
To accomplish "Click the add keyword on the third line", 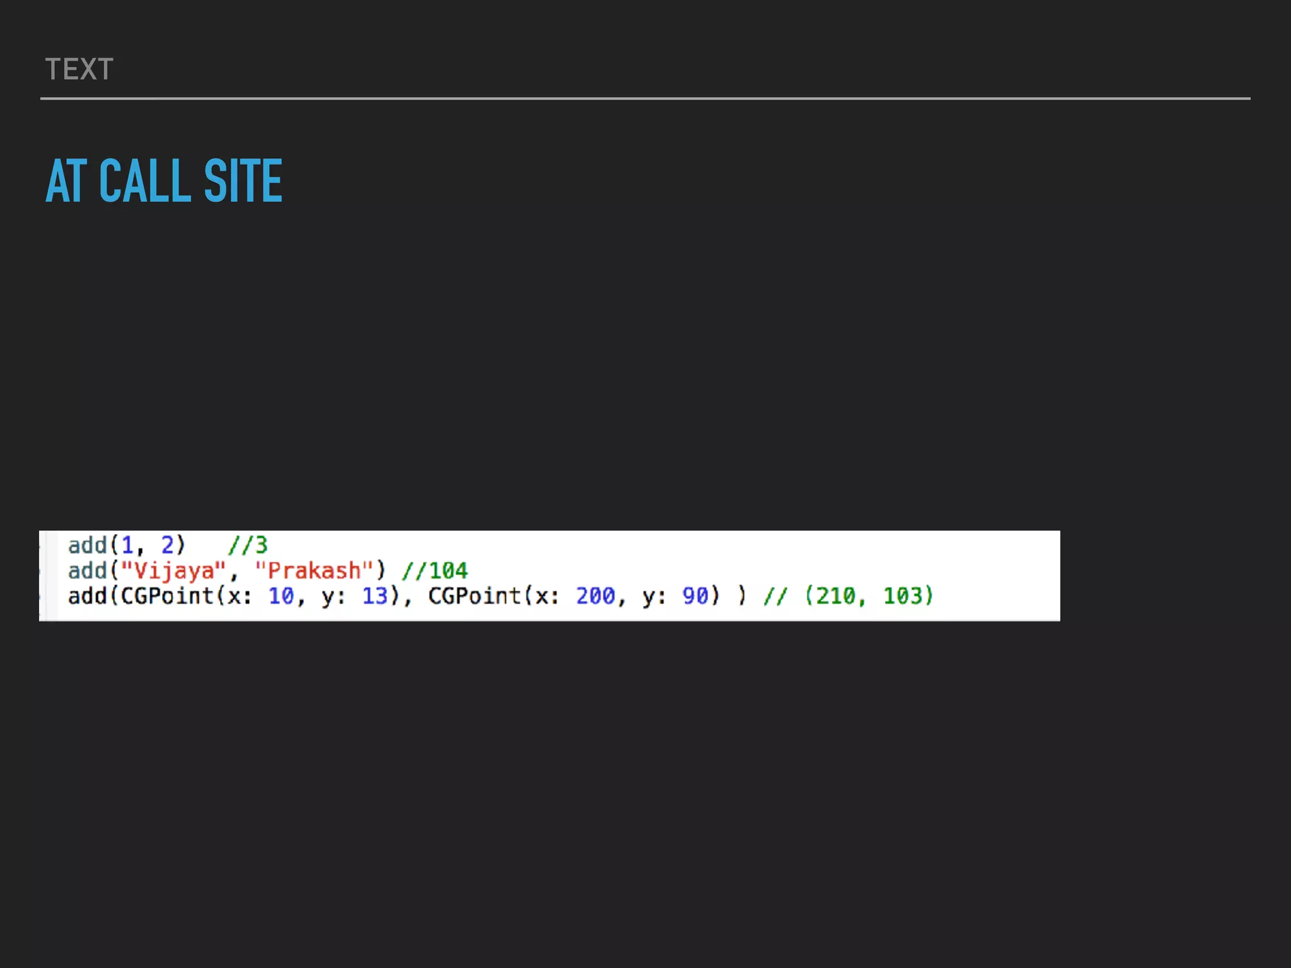I will coord(87,596).
